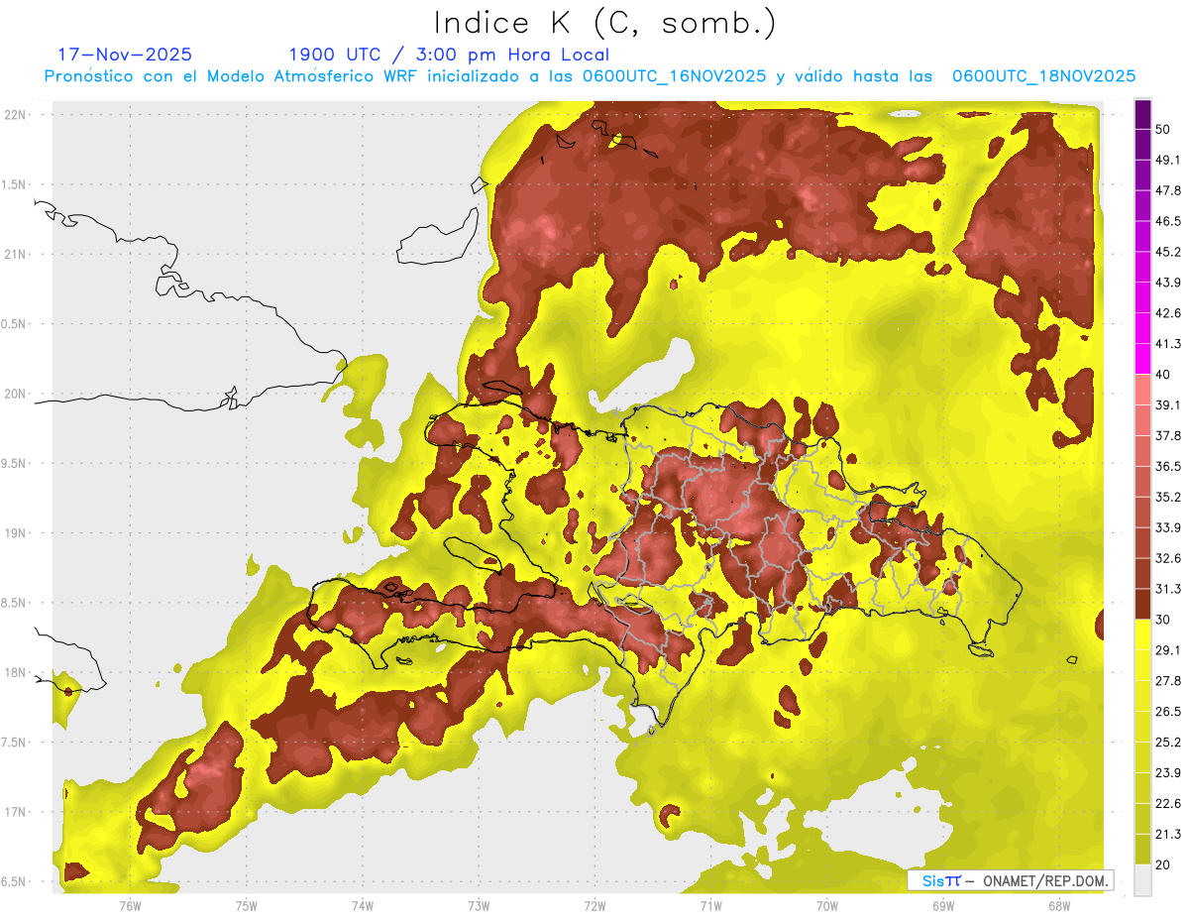Click legend value '36.5'
Image resolution: width=1189 pixels, height=919 pixels.
coord(1168,466)
